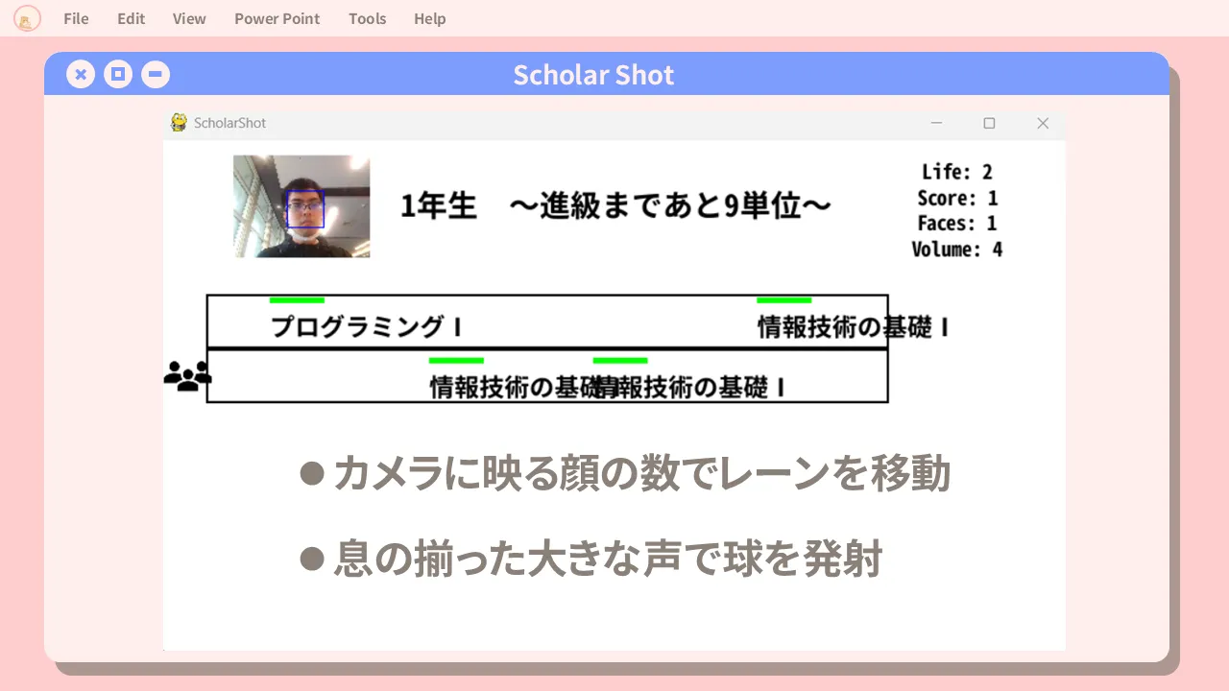The image size is (1229, 691).
Task: Open the Help menu
Action: tap(429, 18)
